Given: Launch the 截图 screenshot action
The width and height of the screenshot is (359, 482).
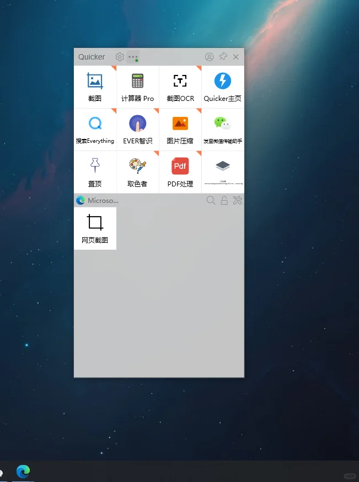Looking at the screenshot, I should tap(95, 87).
